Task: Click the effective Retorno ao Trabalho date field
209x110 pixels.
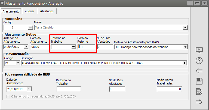Action: click(61, 47)
